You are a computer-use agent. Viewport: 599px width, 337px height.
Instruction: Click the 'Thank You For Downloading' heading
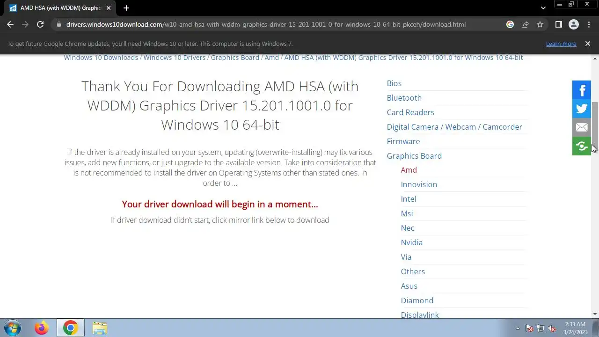pyautogui.click(x=220, y=105)
